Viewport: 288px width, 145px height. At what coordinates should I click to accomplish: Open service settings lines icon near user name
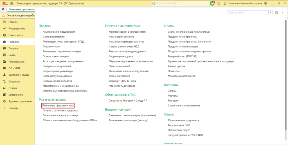(266, 3)
